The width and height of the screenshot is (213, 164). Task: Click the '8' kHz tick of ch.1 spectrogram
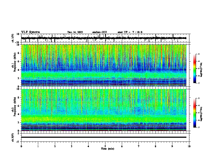pos(19,53)
